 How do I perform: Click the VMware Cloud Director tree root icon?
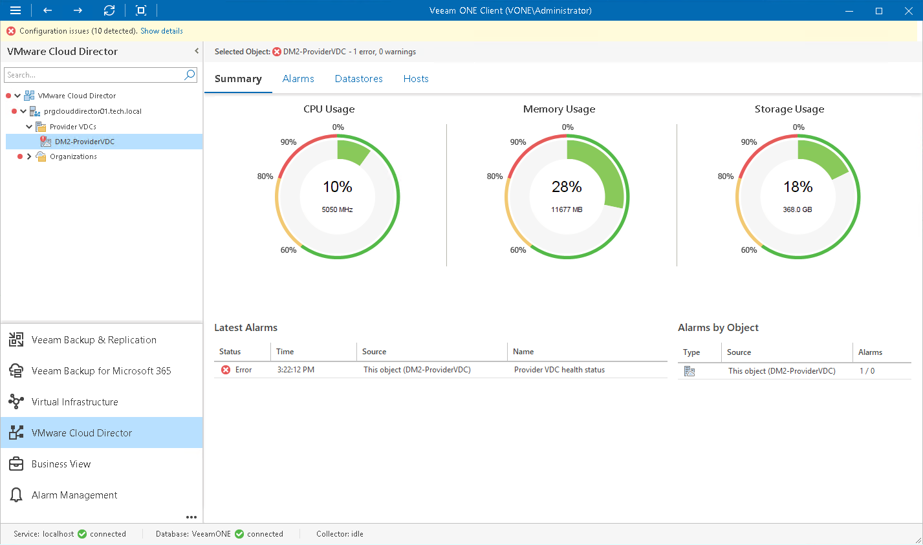[x=29, y=96]
